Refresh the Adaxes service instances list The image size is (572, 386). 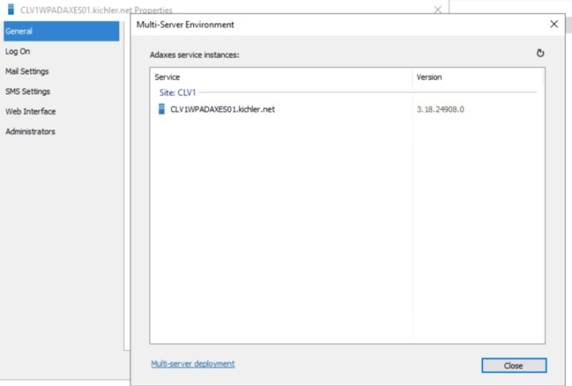(540, 53)
